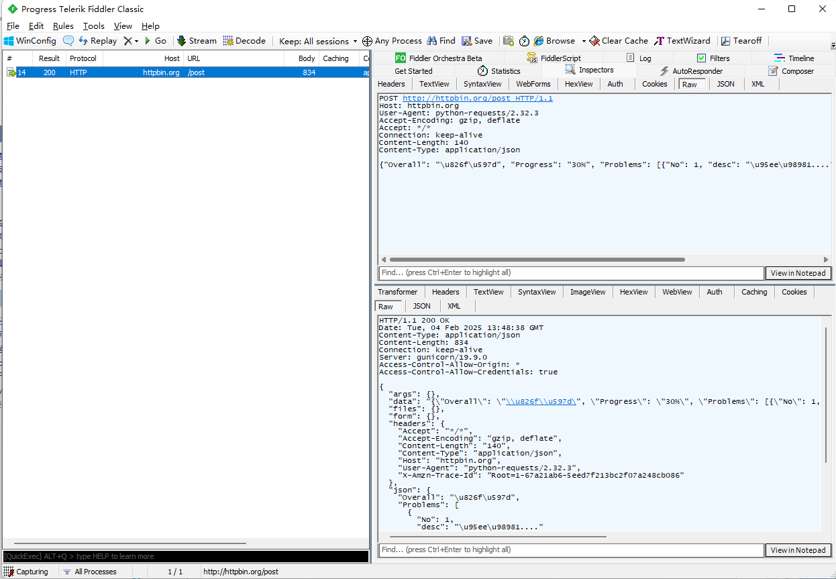Click the camera screenshot icon

pyautogui.click(x=509, y=41)
